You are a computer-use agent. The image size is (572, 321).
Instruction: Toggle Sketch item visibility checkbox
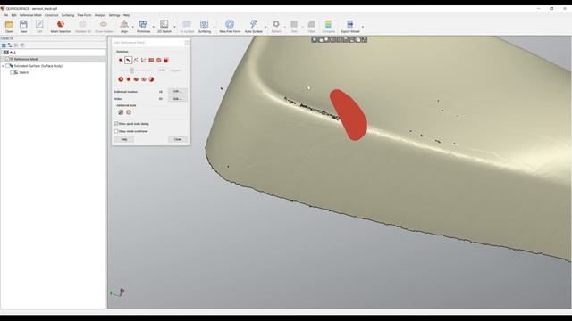(12, 72)
